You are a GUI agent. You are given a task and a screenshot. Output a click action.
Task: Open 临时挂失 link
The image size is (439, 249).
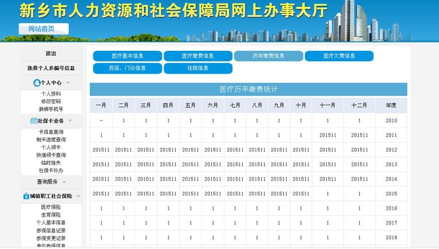click(51, 163)
